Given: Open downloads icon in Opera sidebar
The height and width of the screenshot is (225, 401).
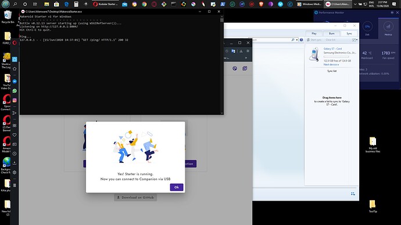Looking at the screenshot, I should click(15, 163).
